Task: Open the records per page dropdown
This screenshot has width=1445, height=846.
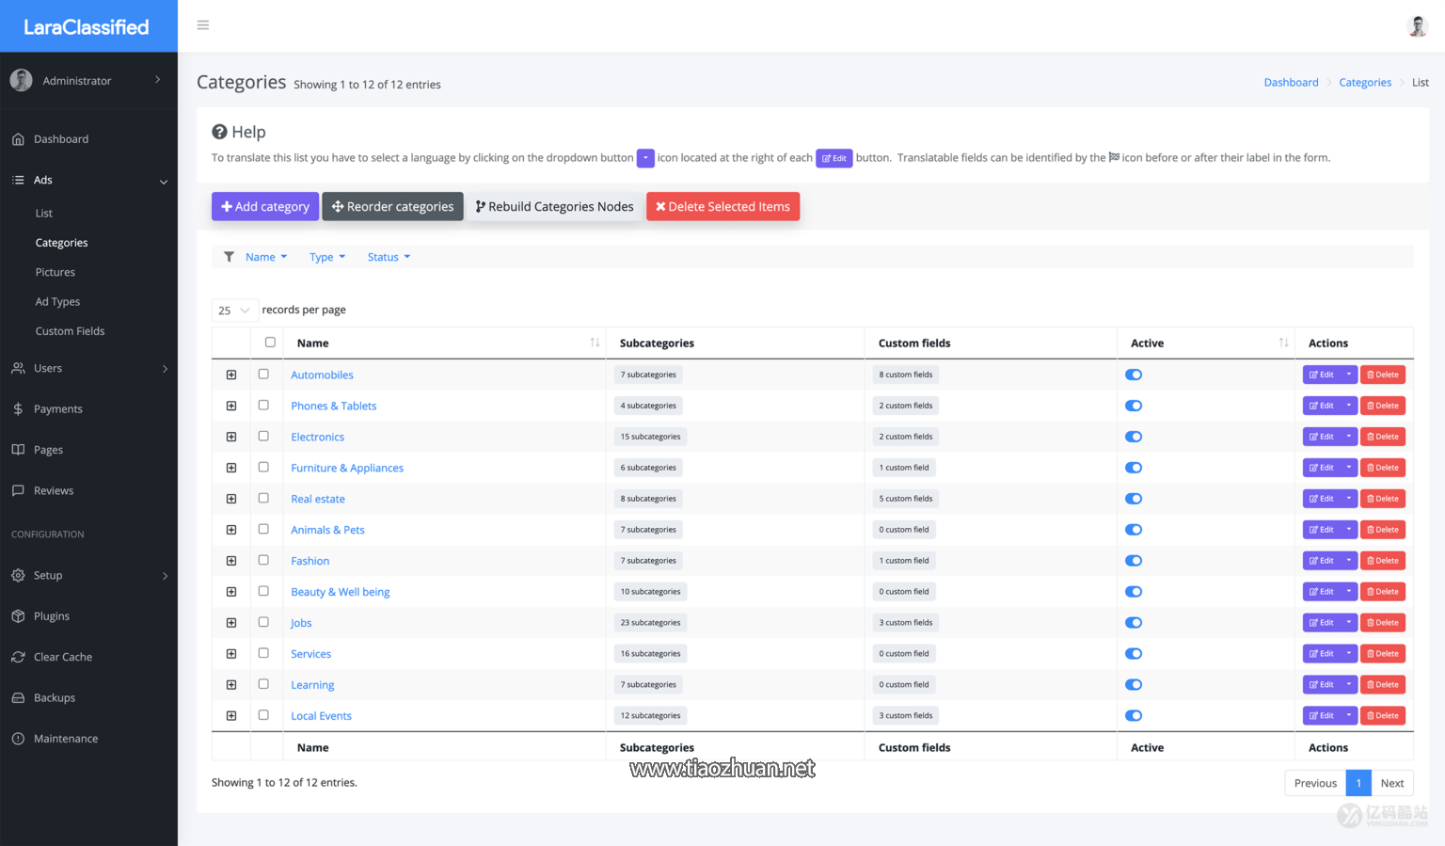Action: (234, 311)
